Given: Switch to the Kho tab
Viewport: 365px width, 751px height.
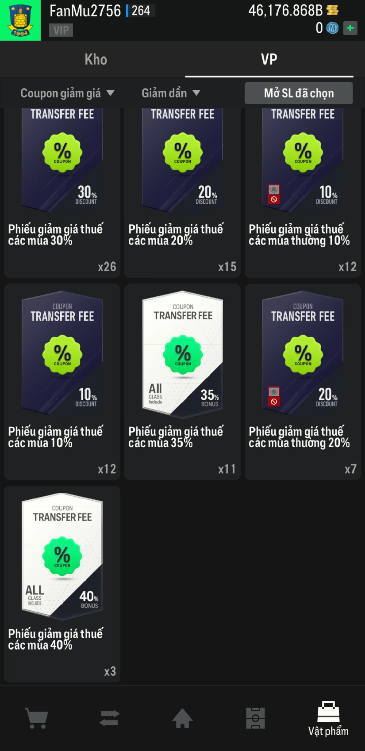Looking at the screenshot, I should (x=96, y=59).
